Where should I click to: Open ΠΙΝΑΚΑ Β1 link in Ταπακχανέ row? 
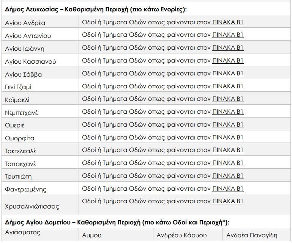(228, 163)
